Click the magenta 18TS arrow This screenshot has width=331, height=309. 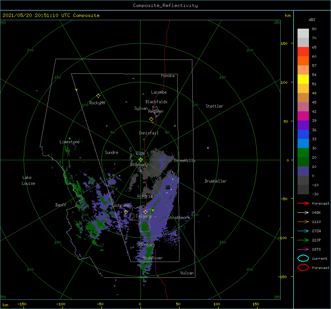click(x=303, y=249)
